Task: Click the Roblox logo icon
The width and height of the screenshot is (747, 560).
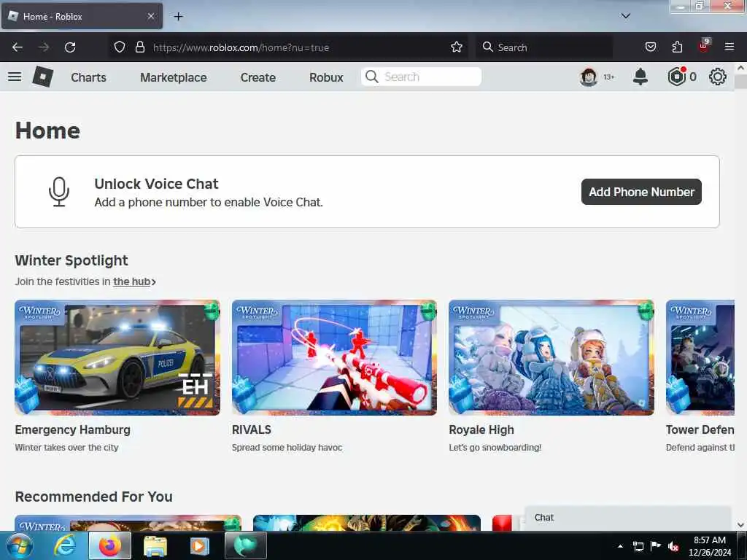Action: 43,77
